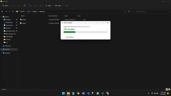
Task: Minimize the copy progress dialog
Action: point(97,23)
